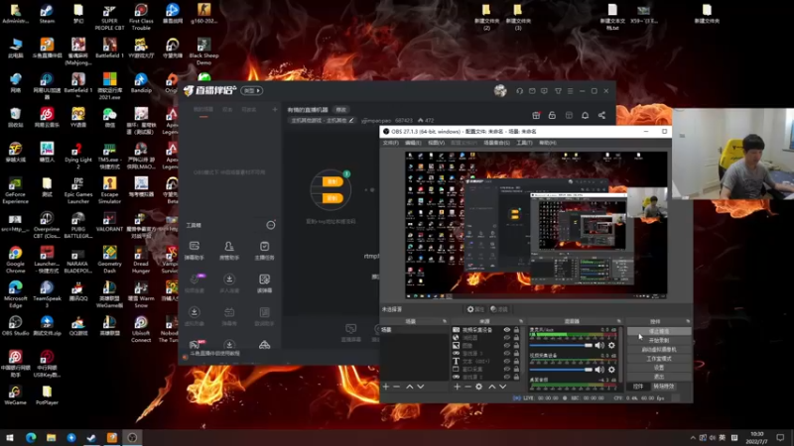Pop out the OBS 混音器 dock
Image resolution: width=794 pixels, height=446 pixels.
[618, 321]
